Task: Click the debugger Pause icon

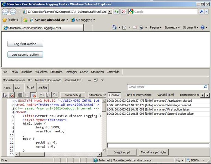Action: tap(26, 95)
